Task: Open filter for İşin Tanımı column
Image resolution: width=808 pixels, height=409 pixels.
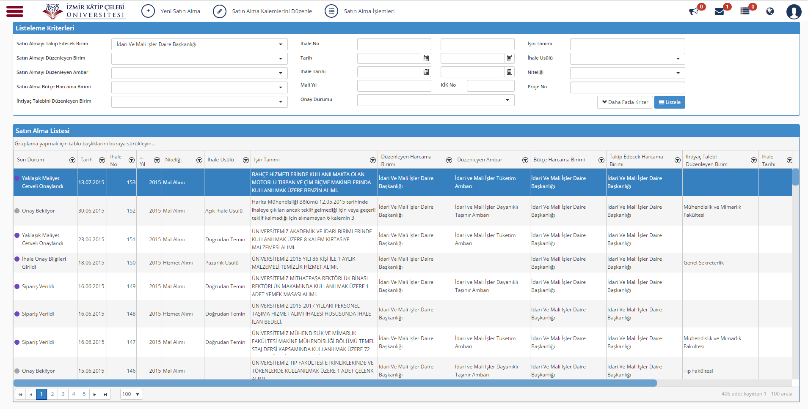Action: (x=372, y=160)
